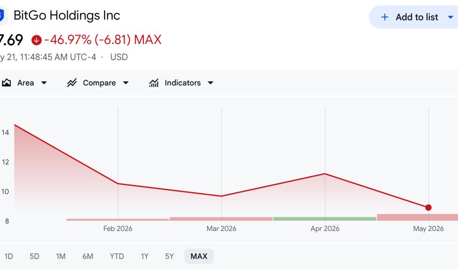Click the 11:48:45 AM UTC-4 timestamp text

pyautogui.click(x=58, y=57)
